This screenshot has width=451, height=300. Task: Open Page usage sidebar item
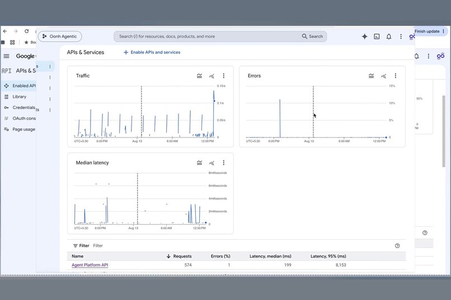[19, 129]
